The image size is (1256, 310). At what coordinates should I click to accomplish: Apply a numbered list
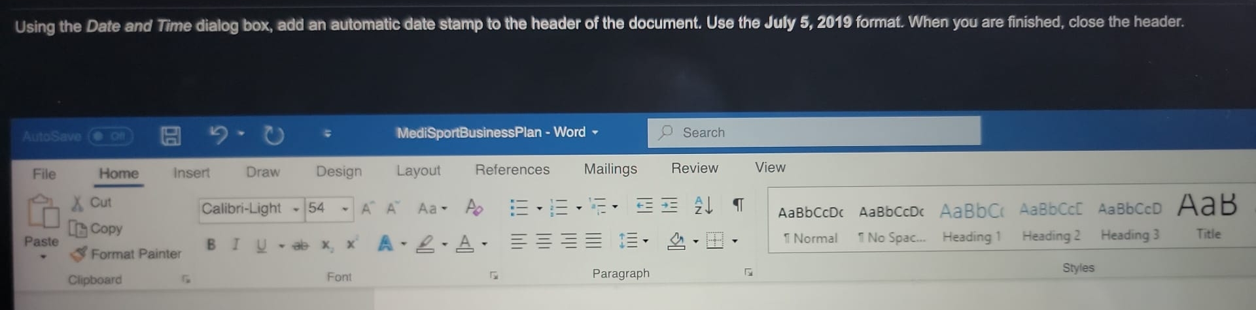(x=559, y=208)
